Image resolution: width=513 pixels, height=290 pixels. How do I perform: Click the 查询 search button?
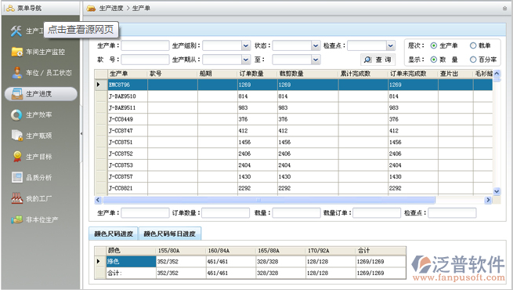pyautogui.click(x=378, y=60)
